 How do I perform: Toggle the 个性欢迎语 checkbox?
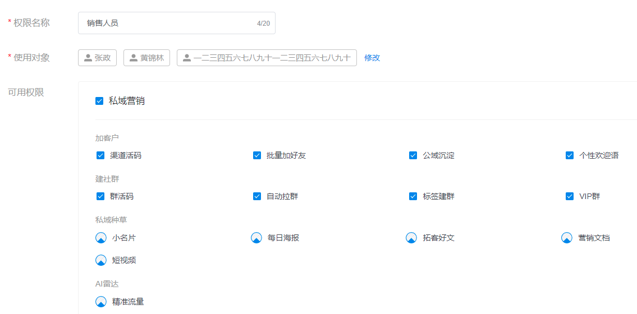pyautogui.click(x=570, y=155)
